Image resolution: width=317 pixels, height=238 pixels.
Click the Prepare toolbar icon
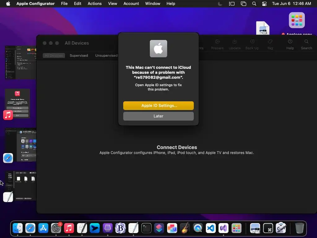pyautogui.click(x=217, y=45)
